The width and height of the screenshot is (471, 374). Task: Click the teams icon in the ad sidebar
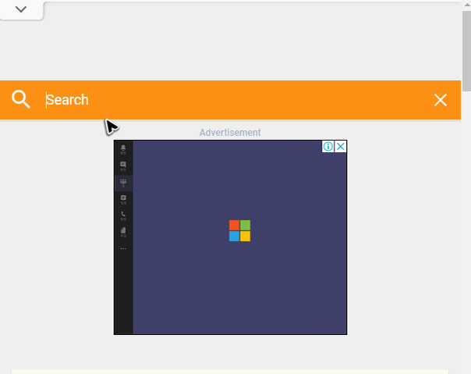pyautogui.click(x=123, y=183)
